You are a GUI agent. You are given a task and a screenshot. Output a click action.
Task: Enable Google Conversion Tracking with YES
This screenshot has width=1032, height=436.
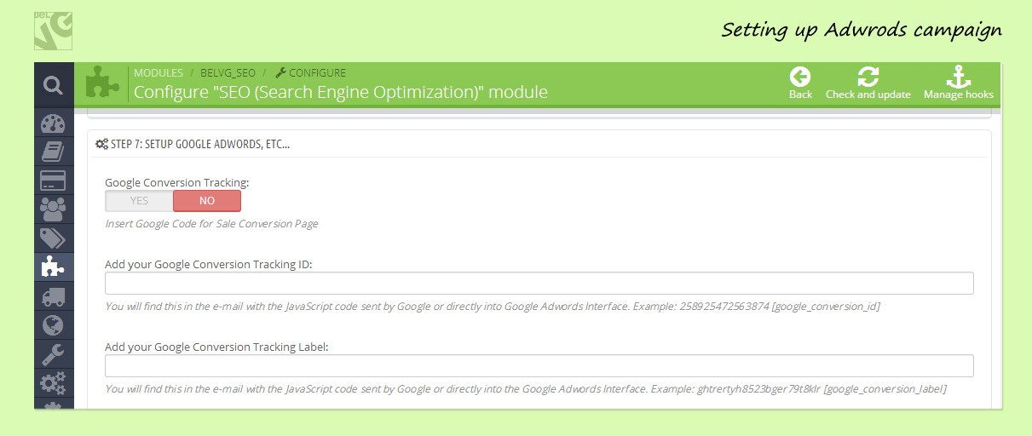139,201
